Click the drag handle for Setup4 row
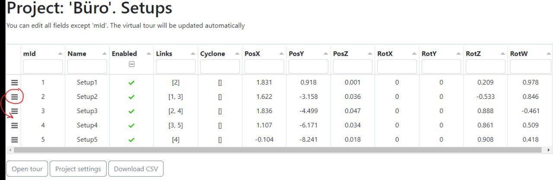This screenshot has height=180, width=553. pos(14,125)
